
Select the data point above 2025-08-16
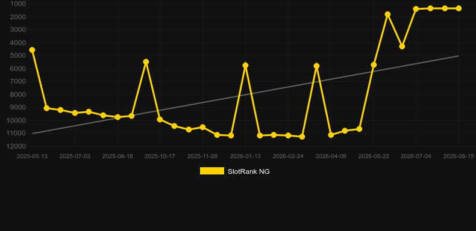pyautogui.click(x=117, y=117)
